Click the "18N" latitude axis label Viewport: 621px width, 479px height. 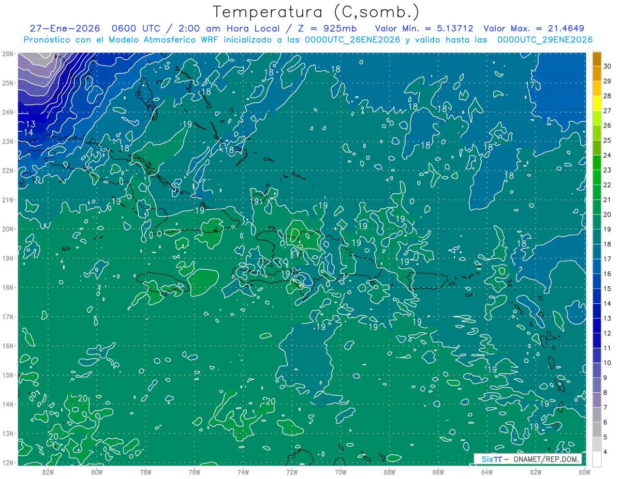point(8,287)
